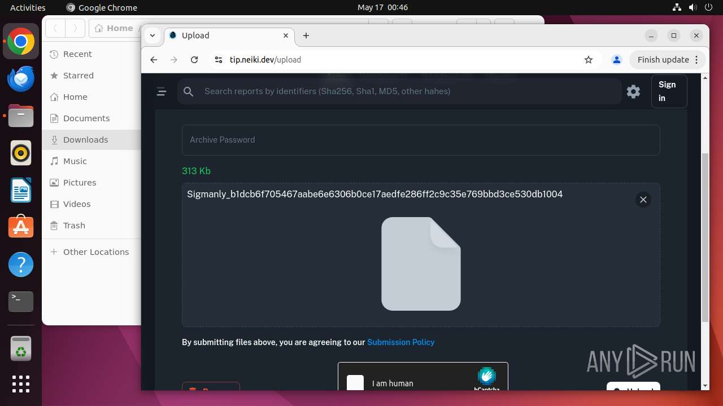
Task: Open volume icon in system tray
Action: tap(692, 7)
